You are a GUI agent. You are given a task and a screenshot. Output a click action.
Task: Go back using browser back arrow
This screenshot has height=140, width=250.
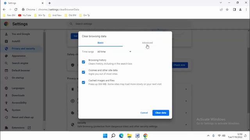click(4, 9)
